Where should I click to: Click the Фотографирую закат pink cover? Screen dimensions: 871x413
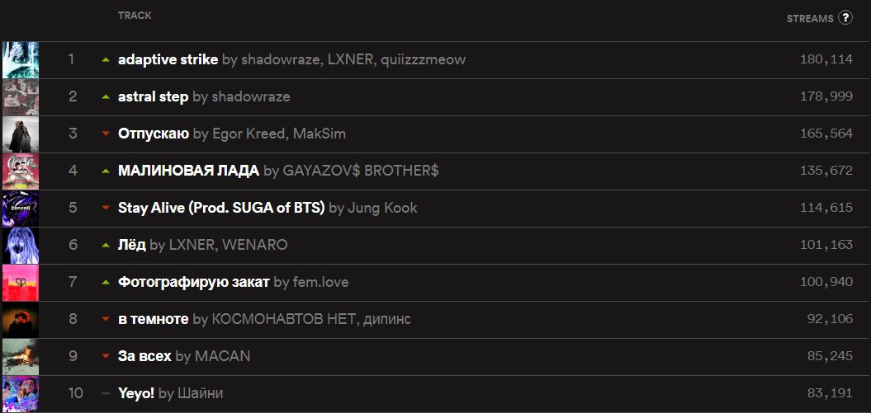pyautogui.click(x=20, y=283)
